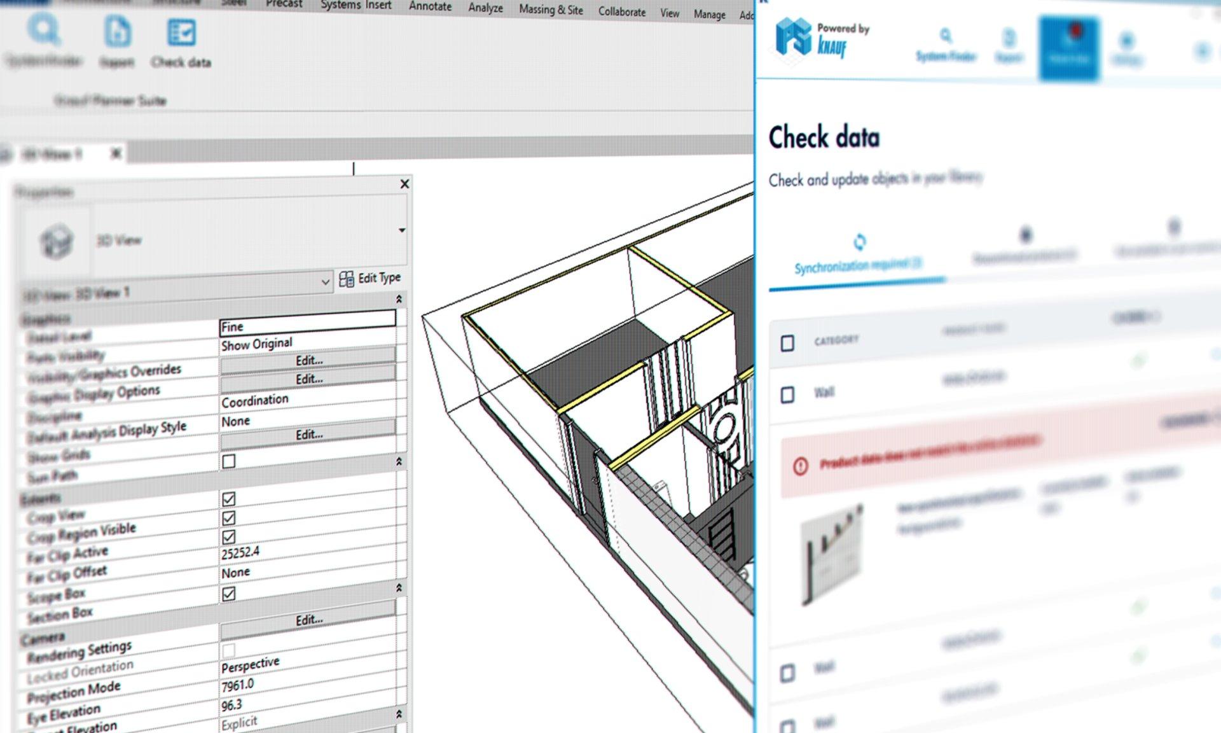Viewport: 1221px width, 733px height.
Task: Check the Wall row box just below the product thumbnail
Action: tap(787, 673)
